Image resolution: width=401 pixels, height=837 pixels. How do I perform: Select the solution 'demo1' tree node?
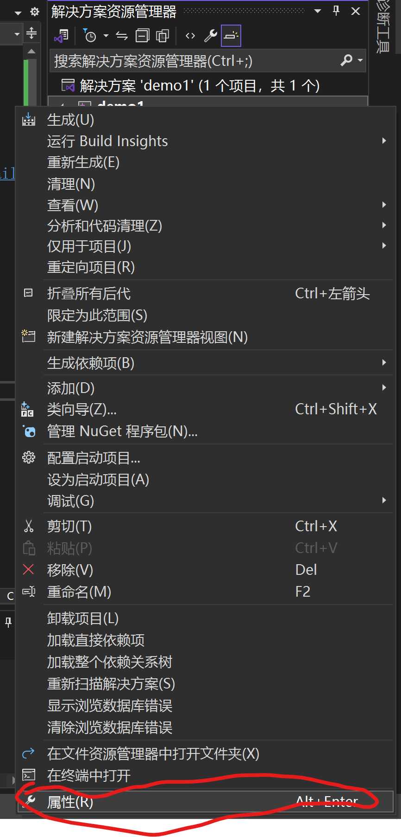tap(199, 86)
